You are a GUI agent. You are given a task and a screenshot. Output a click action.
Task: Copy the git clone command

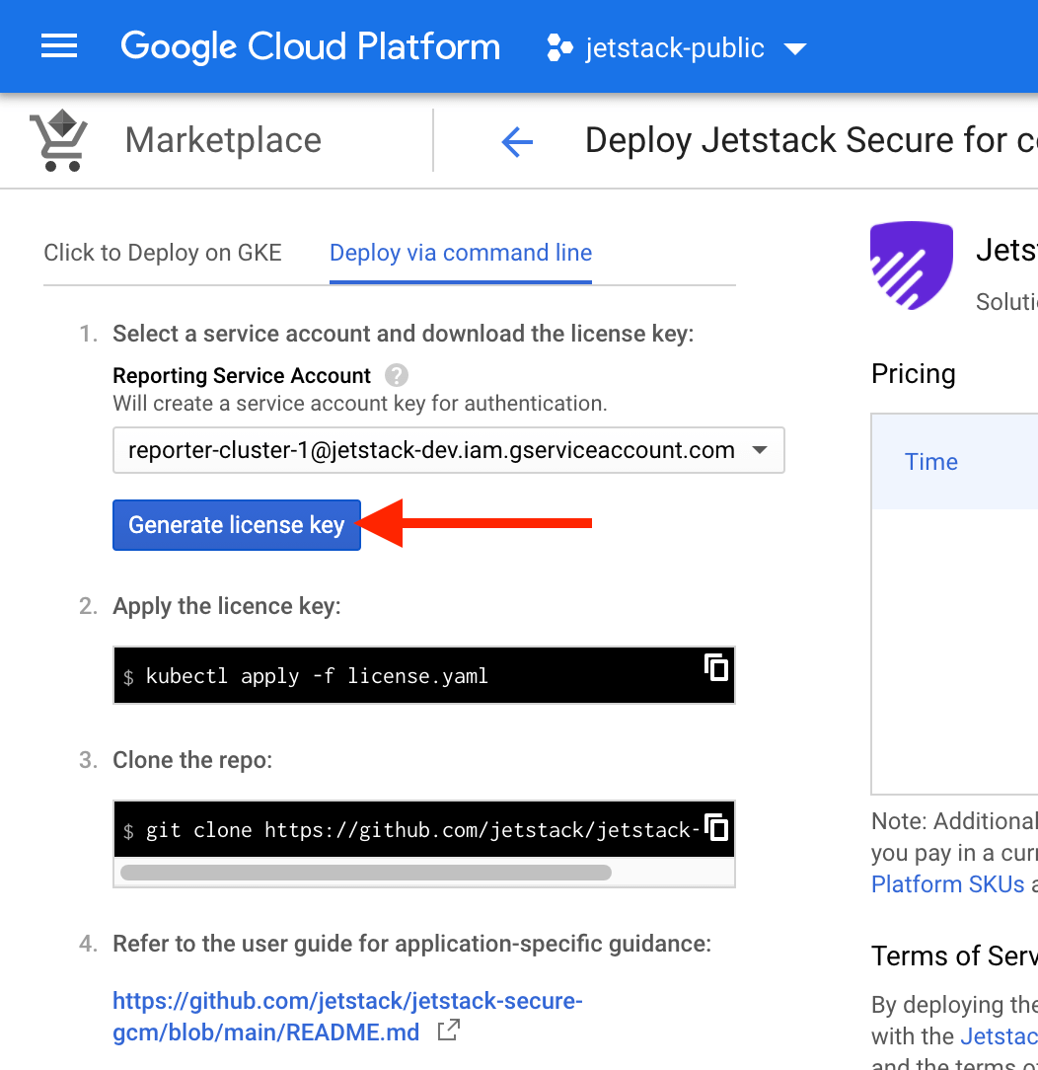pos(716,828)
